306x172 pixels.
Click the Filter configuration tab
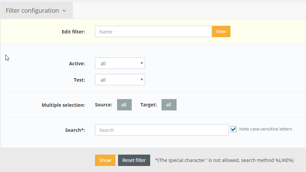tap(32, 11)
